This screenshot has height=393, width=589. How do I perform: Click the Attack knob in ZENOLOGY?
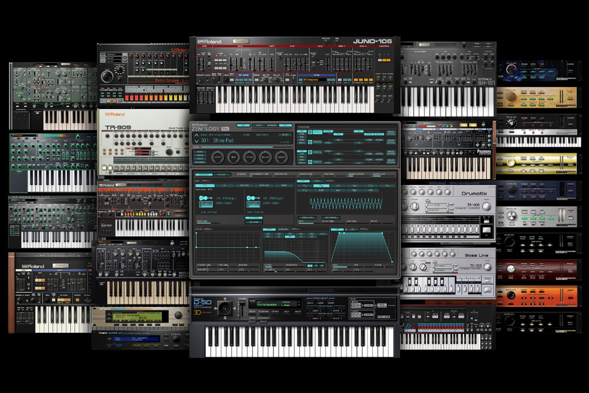coord(249,157)
